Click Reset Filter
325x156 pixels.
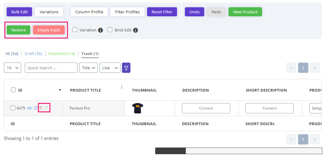coord(162,12)
